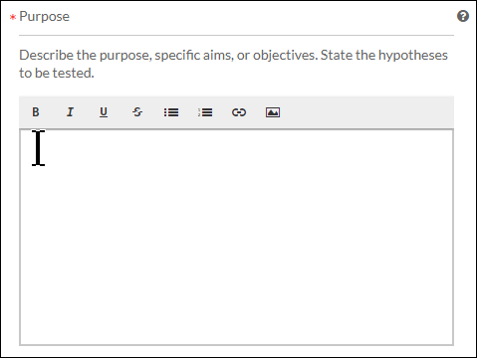Click the red required asterisk marker

13,17
